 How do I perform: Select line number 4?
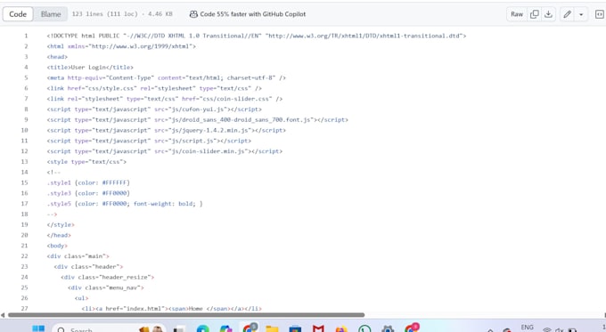[26, 67]
